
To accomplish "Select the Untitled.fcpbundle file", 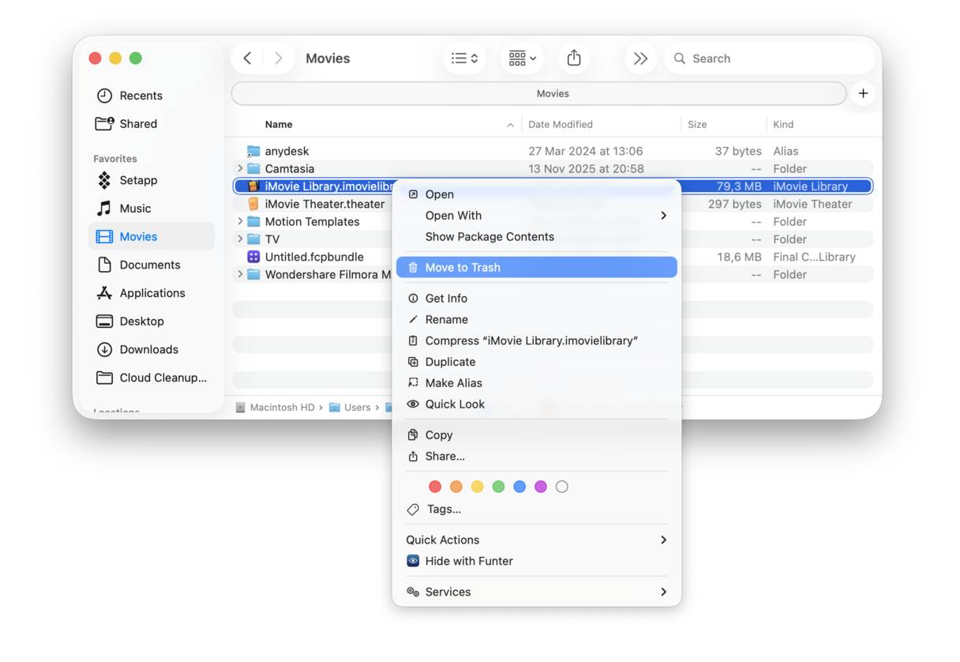I will coord(314,257).
